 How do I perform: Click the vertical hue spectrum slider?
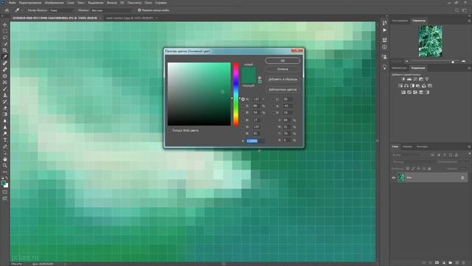(236, 94)
